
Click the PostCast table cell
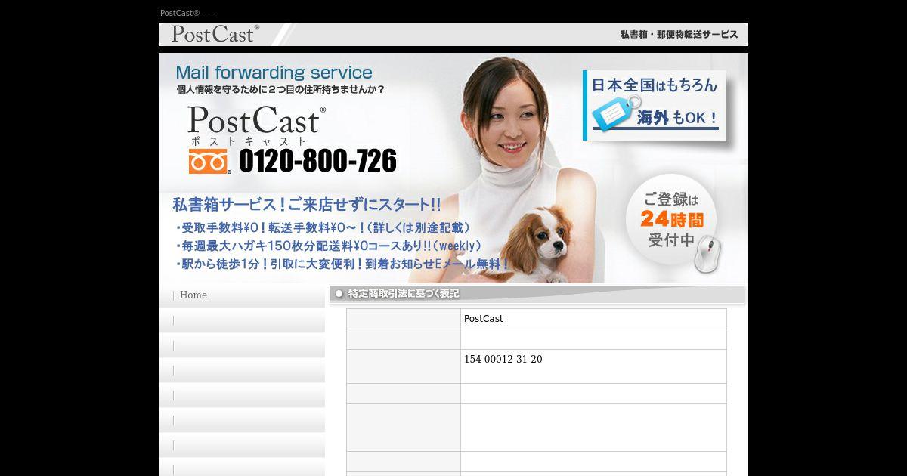593,319
